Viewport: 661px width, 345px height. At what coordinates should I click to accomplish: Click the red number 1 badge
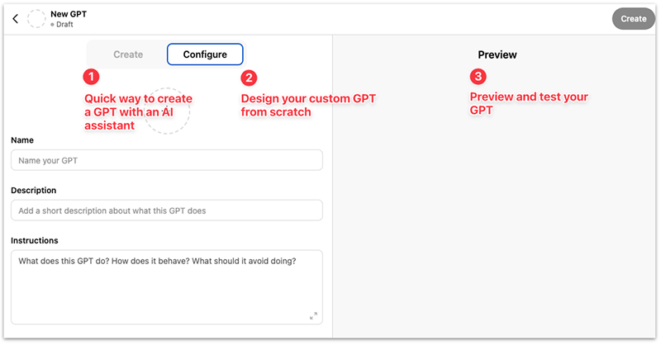tap(92, 78)
